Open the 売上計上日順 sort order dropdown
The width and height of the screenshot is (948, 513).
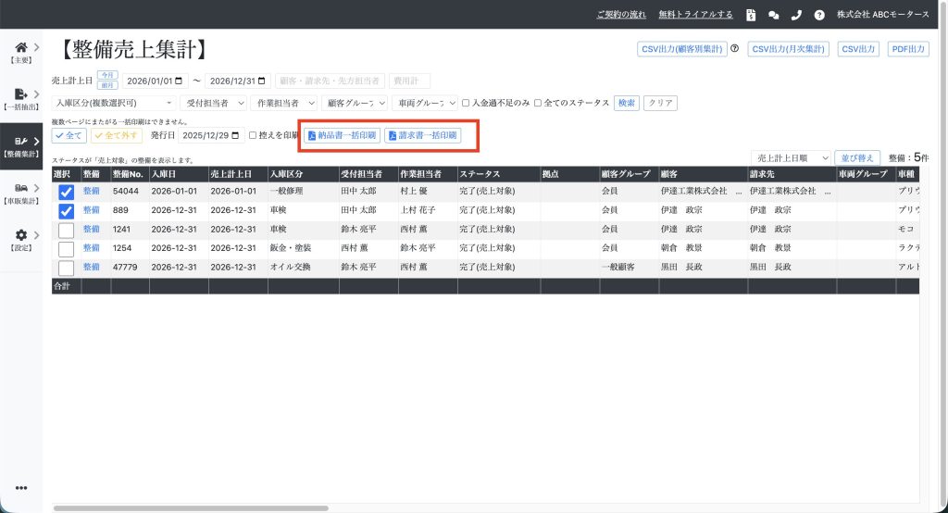pos(790,158)
